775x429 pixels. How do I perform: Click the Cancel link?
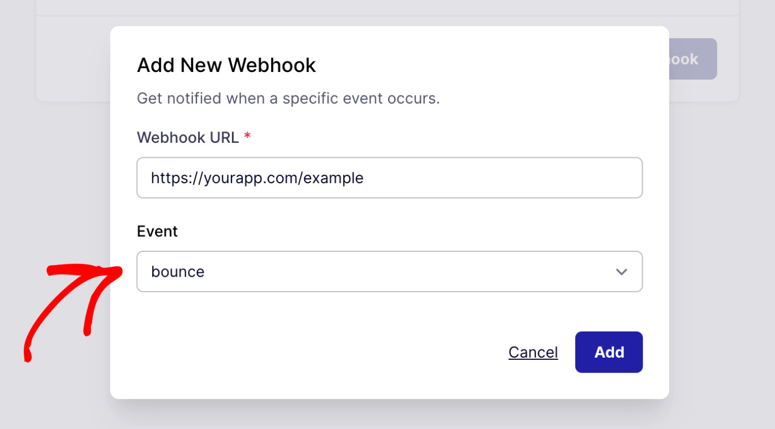point(533,352)
